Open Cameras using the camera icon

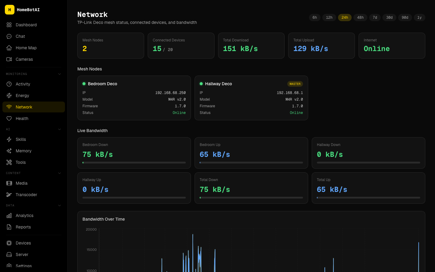point(9,59)
